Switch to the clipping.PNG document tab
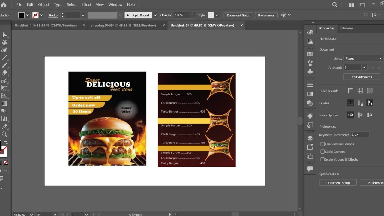The height and width of the screenshot is (216, 384). pyautogui.click(x=123, y=25)
